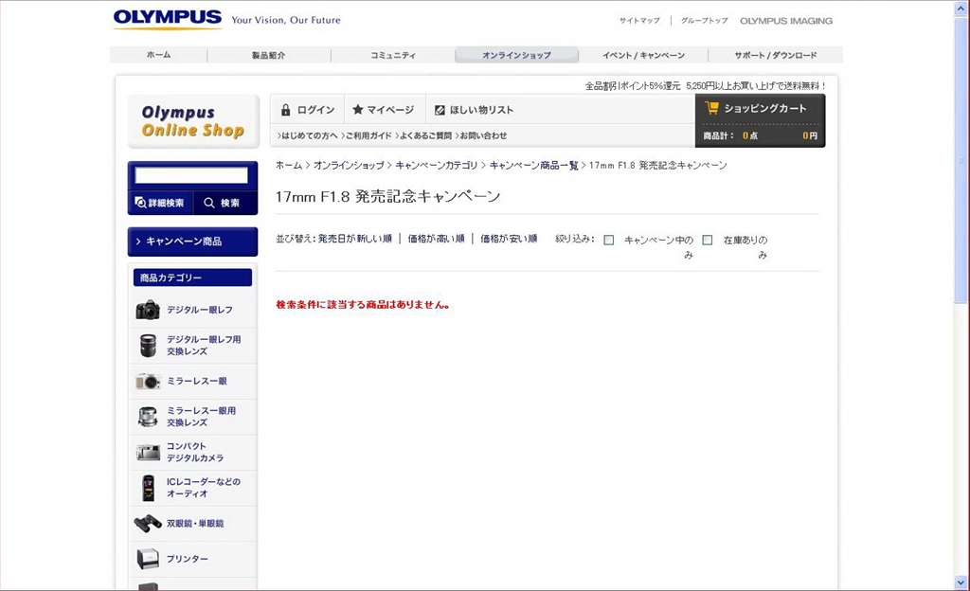
Task: Click the 詳細検索 button label
Action: click(166, 203)
